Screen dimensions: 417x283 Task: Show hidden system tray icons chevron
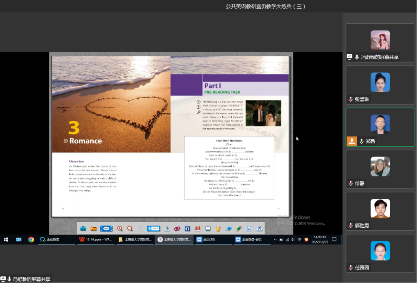click(275, 240)
